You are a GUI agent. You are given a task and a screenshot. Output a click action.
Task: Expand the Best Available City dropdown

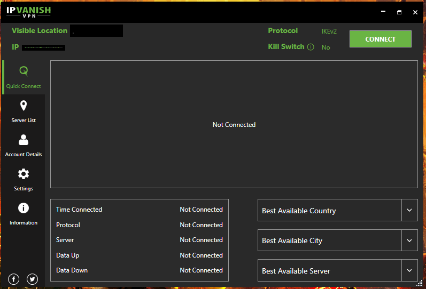click(409, 240)
